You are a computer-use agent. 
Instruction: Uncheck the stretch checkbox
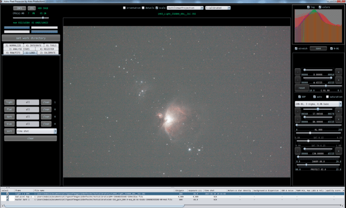(x=296, y=48)
